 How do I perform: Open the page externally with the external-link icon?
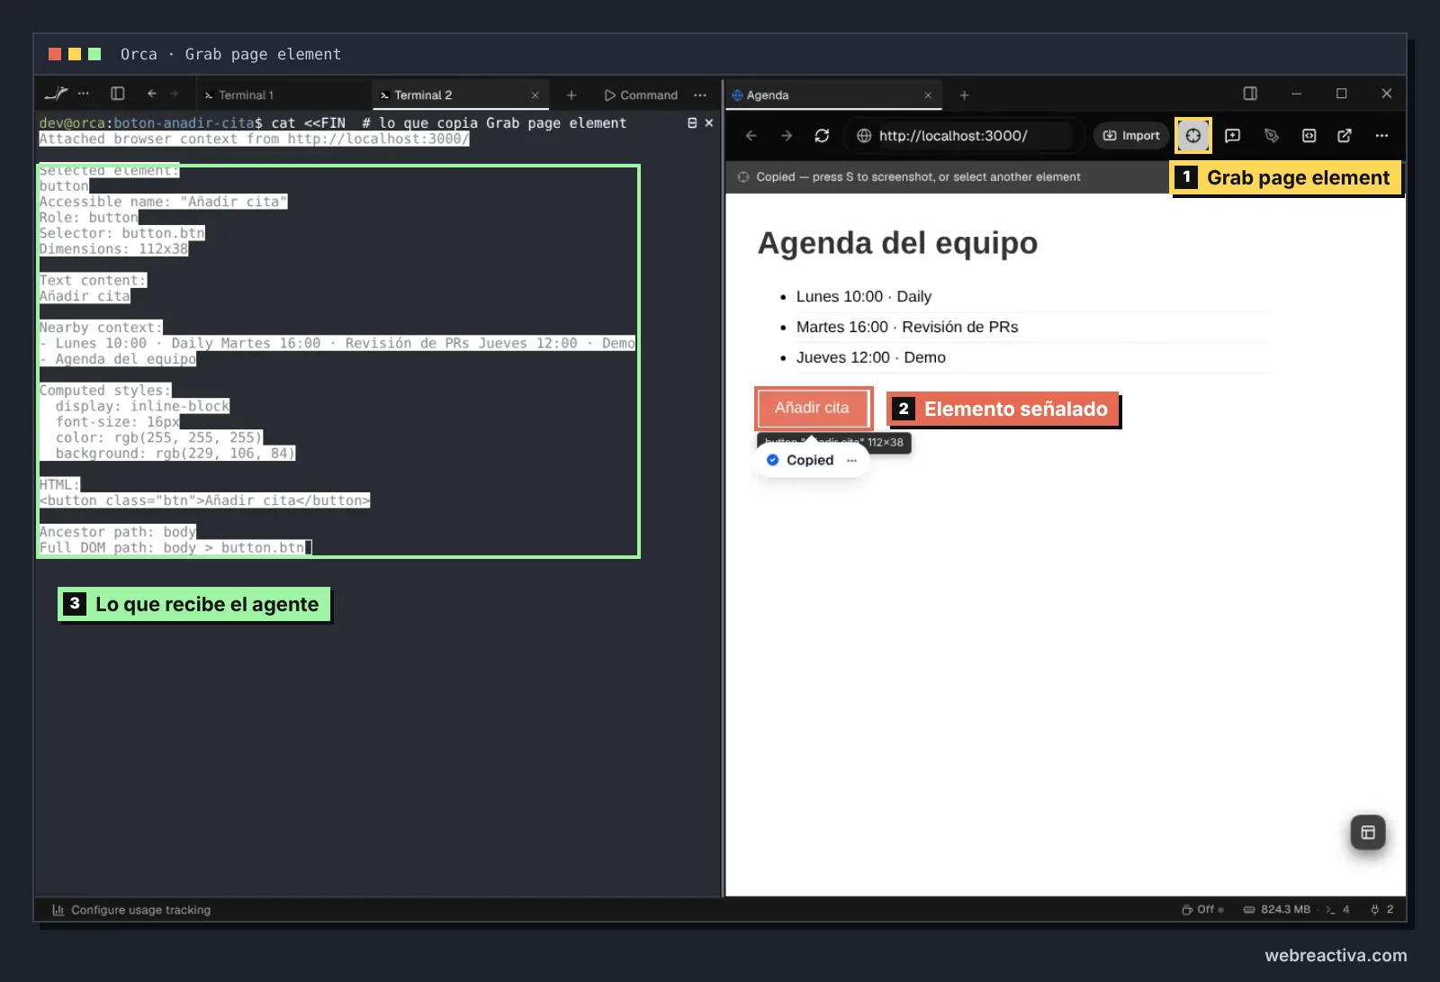[1345, 136]
